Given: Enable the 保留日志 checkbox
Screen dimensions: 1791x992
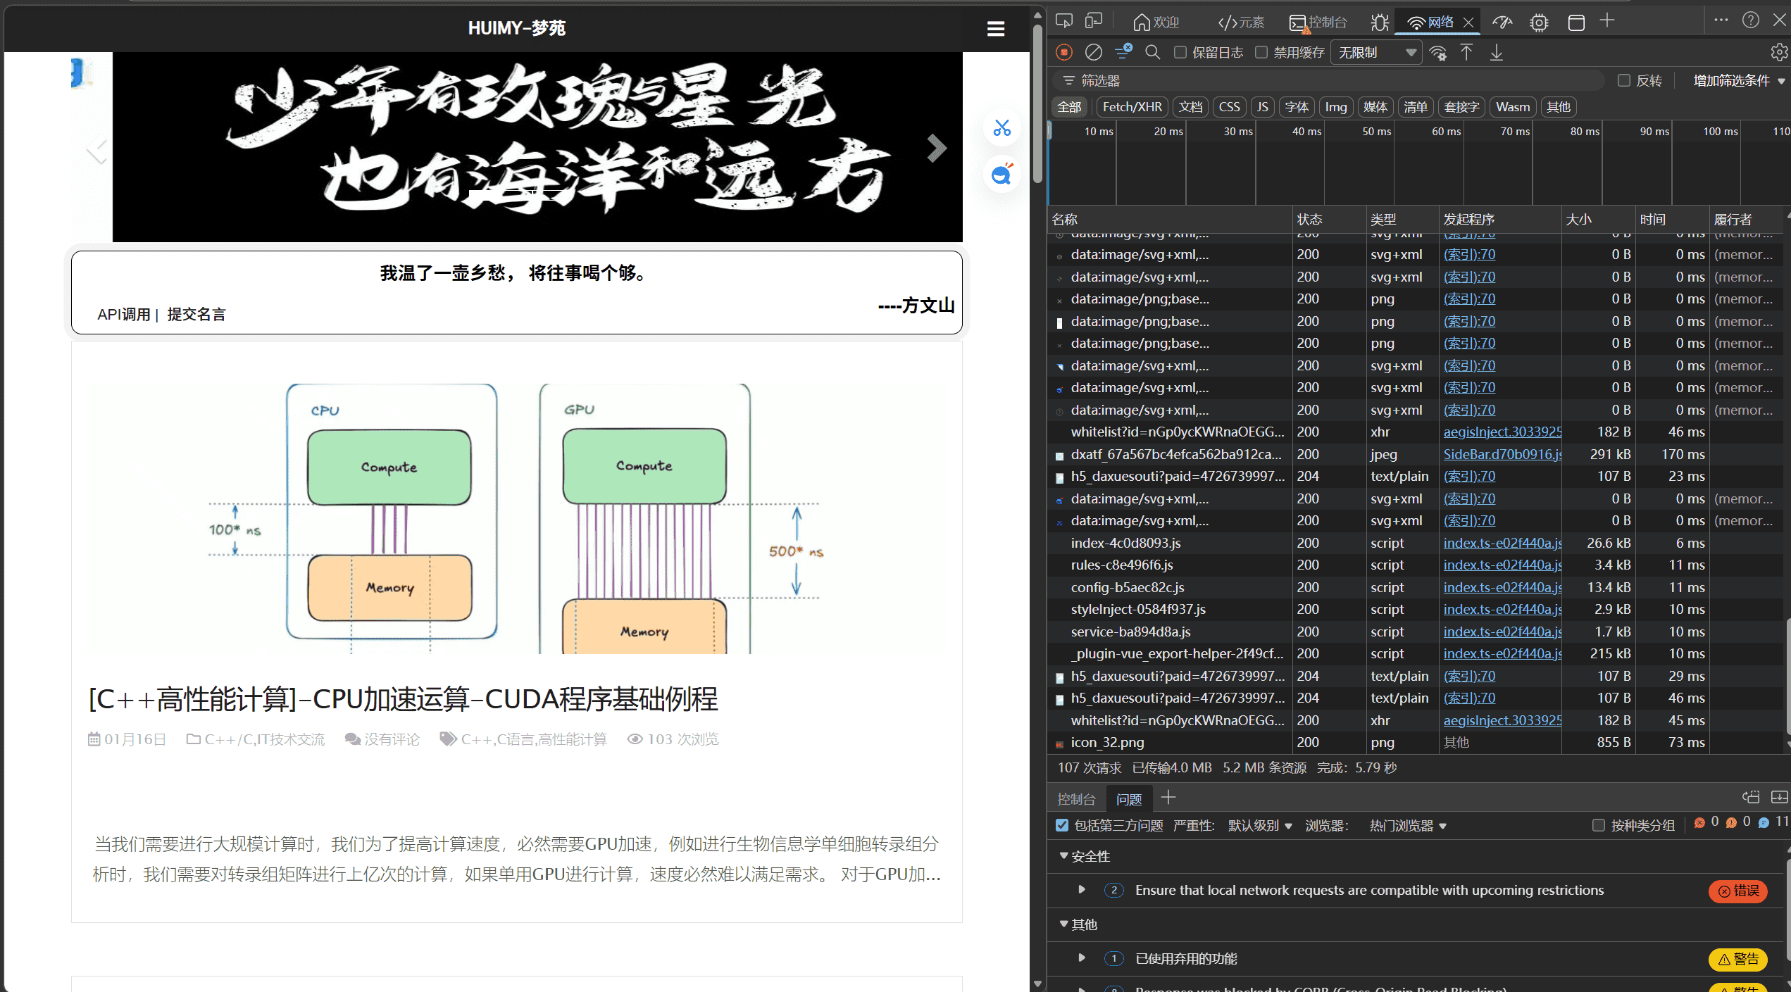Looking at the screenshot, I should coord(1180,52).
